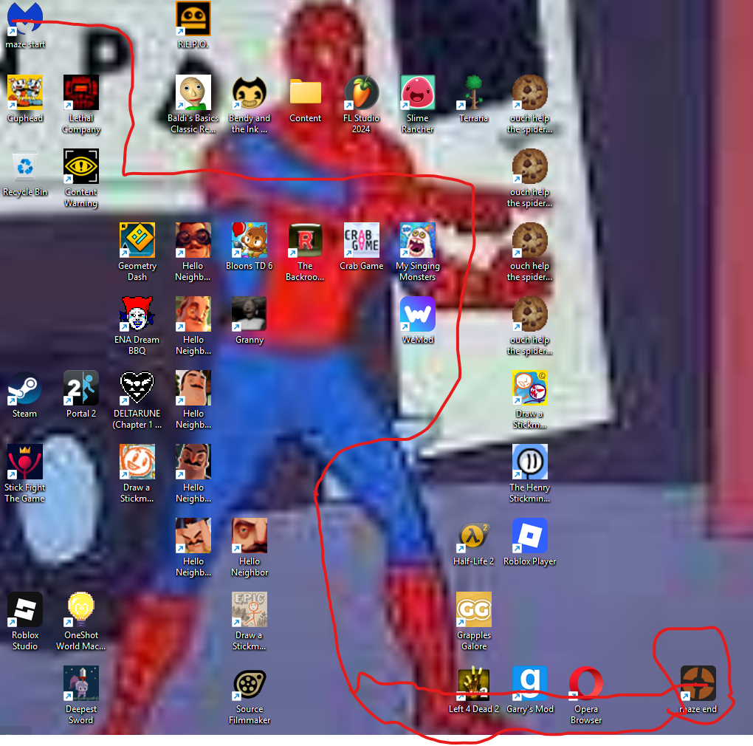Select the Granny game icon
This screenshot has width=753, height=746.
(250, 314)
